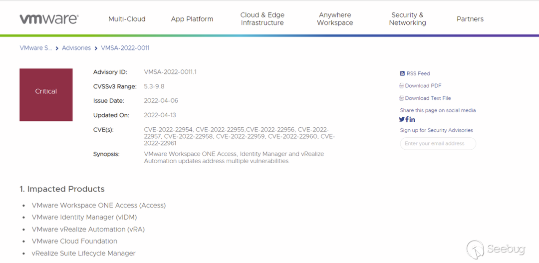Click the Critical severity badge
539x263 pixels.
click(46, 95)
